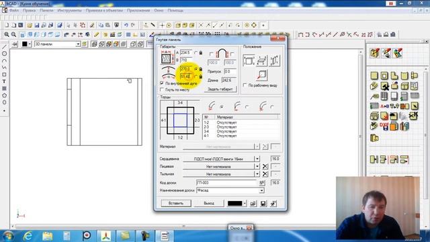Click the Windows Start button
Screen dimensions: 430x242
tap(7, 236)
